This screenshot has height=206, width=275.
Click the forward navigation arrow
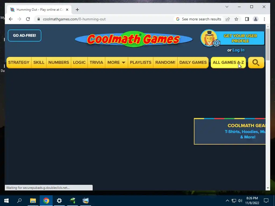point(19,19)
